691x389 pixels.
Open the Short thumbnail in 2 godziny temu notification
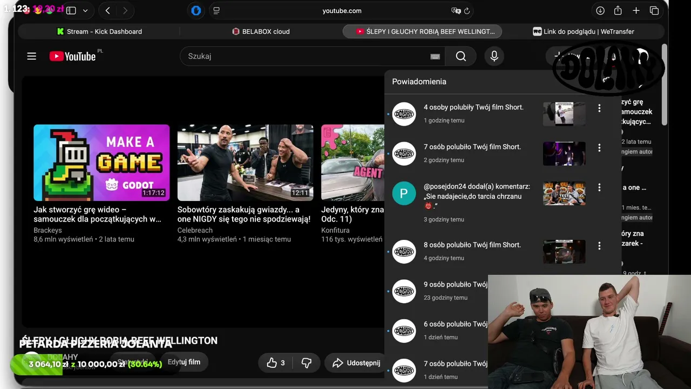[x=564, y=153]
